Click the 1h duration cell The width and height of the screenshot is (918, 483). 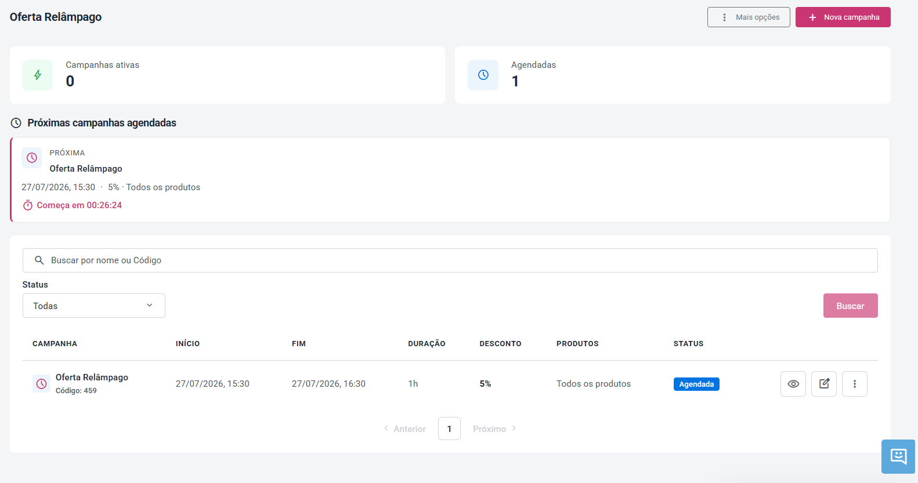(413, 384)
